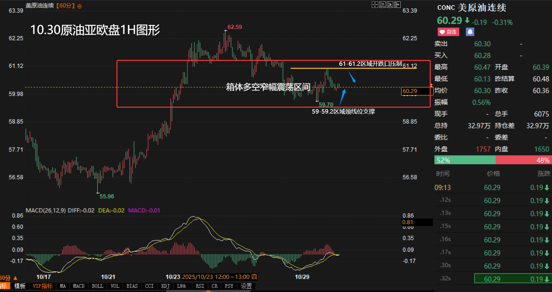Show the RSI indicator
The image size is (552, 292).
200,286
